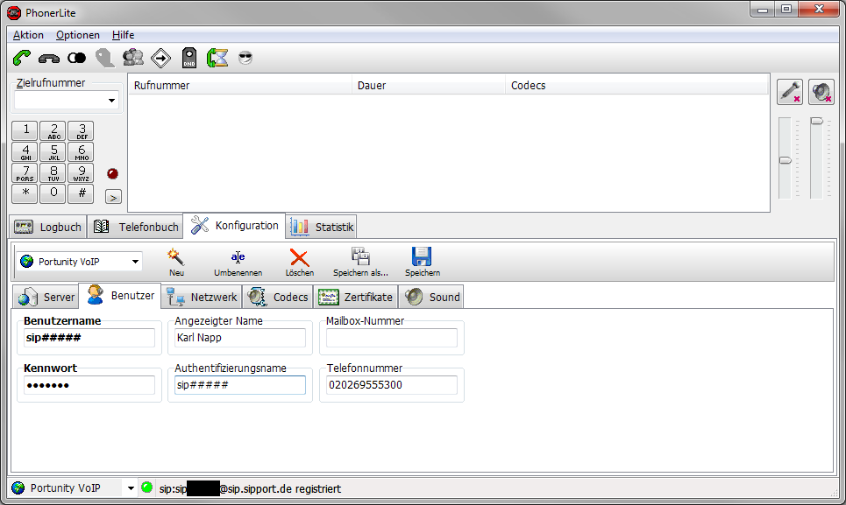Click the Neu wizard wand icon

(x=176, y=260)
